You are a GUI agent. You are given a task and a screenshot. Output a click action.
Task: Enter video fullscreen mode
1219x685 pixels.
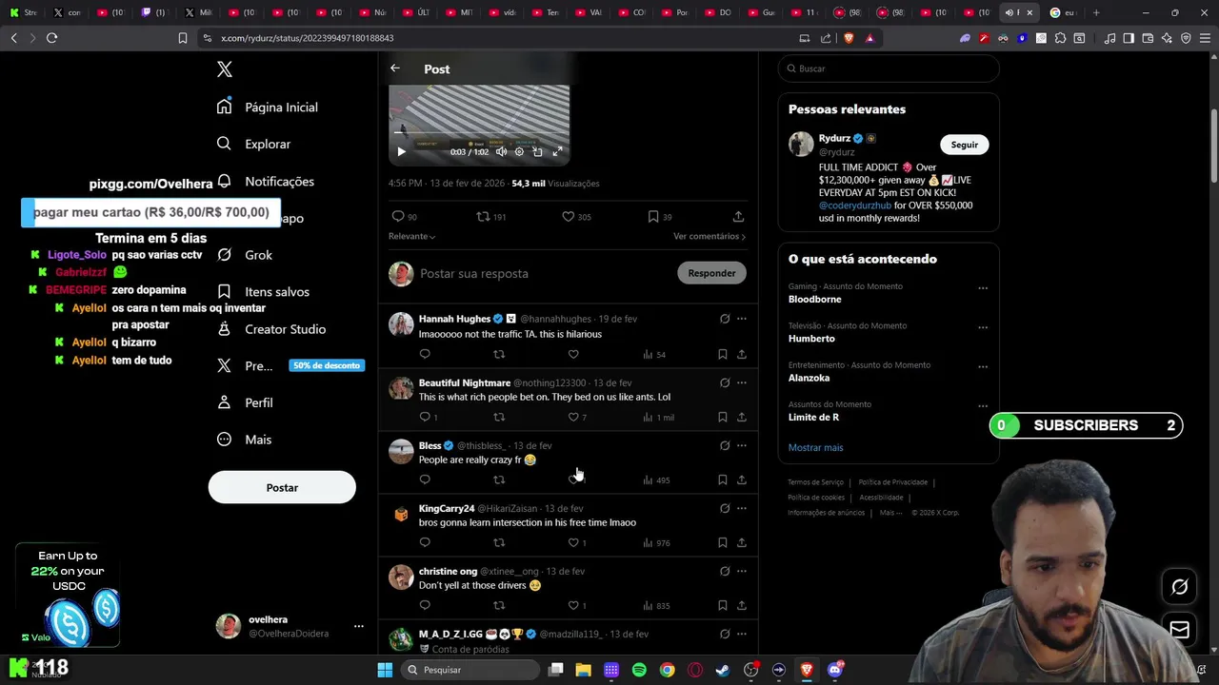click(558, 151)
